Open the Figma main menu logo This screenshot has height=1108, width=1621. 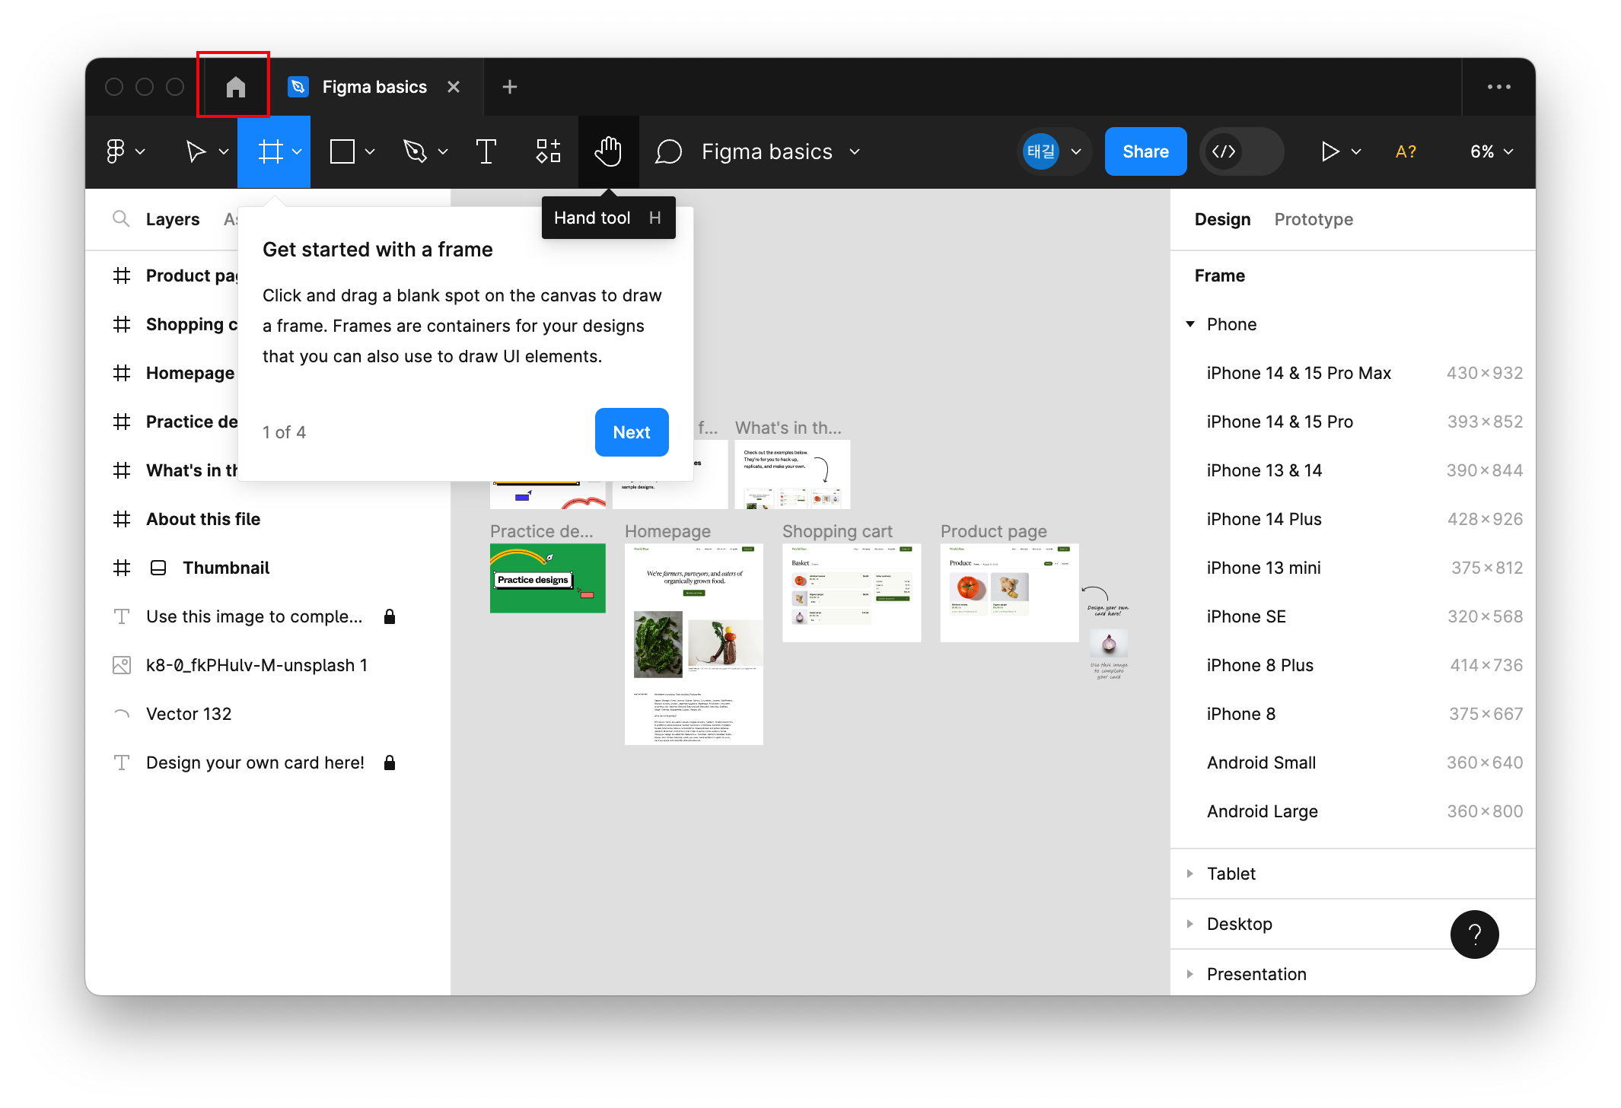(116, 151)
